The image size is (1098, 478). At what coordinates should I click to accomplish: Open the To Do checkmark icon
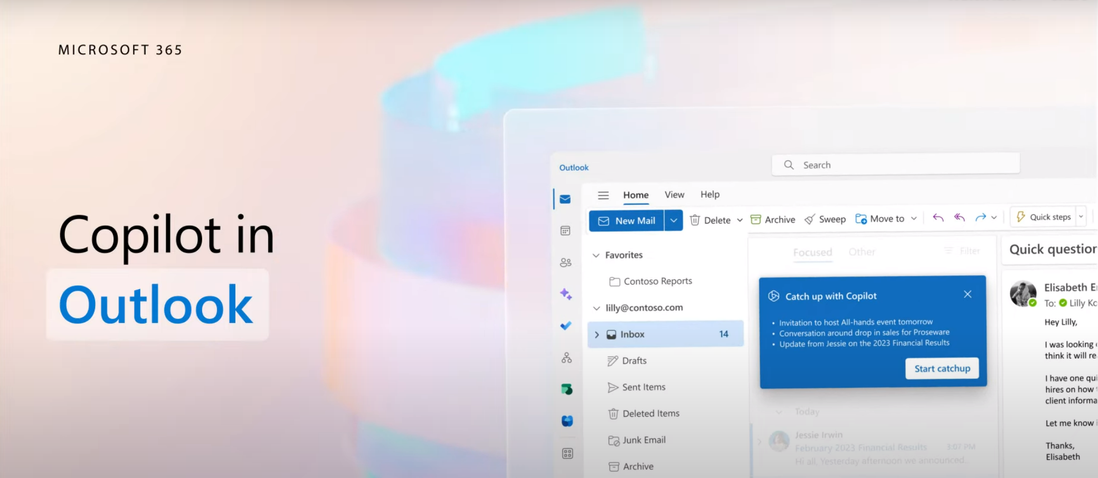[x=566, y=326]
